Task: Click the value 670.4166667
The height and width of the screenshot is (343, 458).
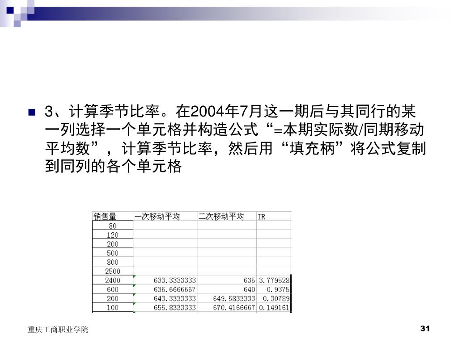Action: pyautogui.click(x=234, y=307)
